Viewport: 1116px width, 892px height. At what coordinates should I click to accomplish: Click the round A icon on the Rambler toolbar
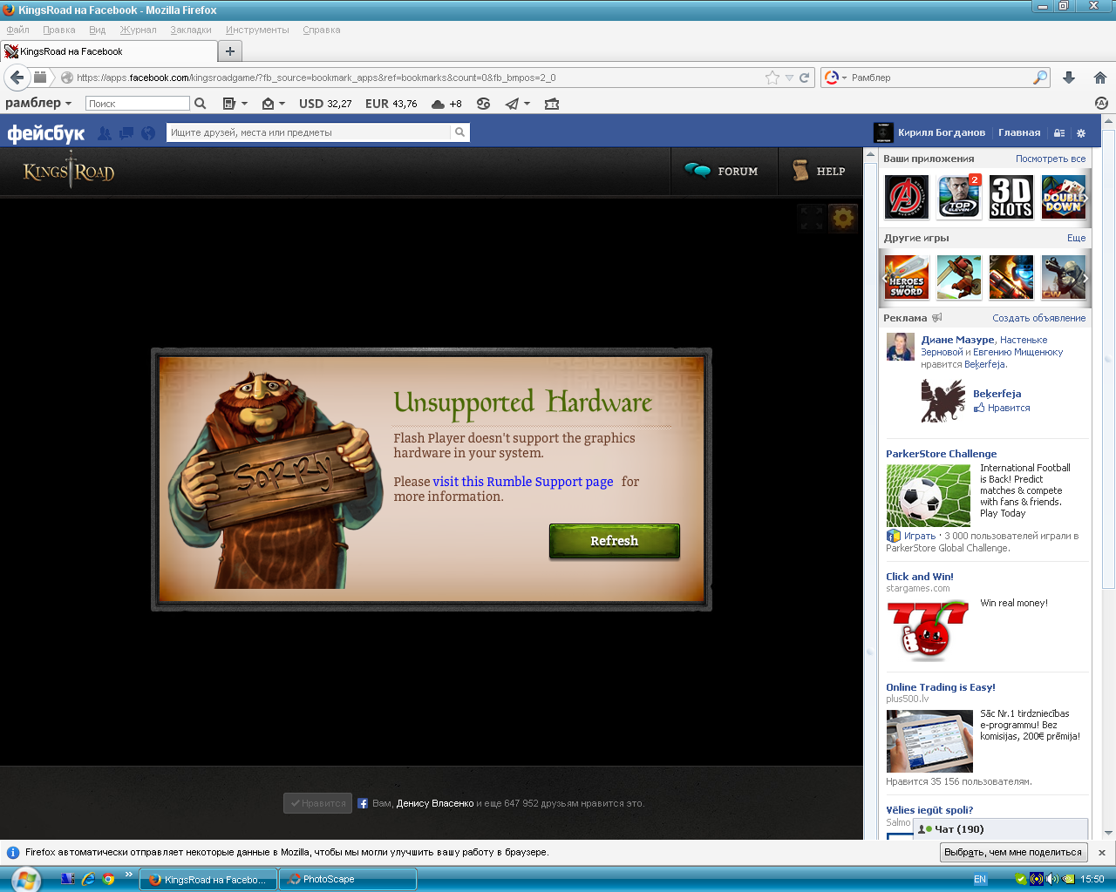1101,103
